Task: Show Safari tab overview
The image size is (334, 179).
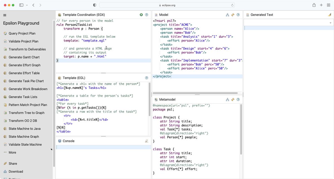Action: point(328,5)
